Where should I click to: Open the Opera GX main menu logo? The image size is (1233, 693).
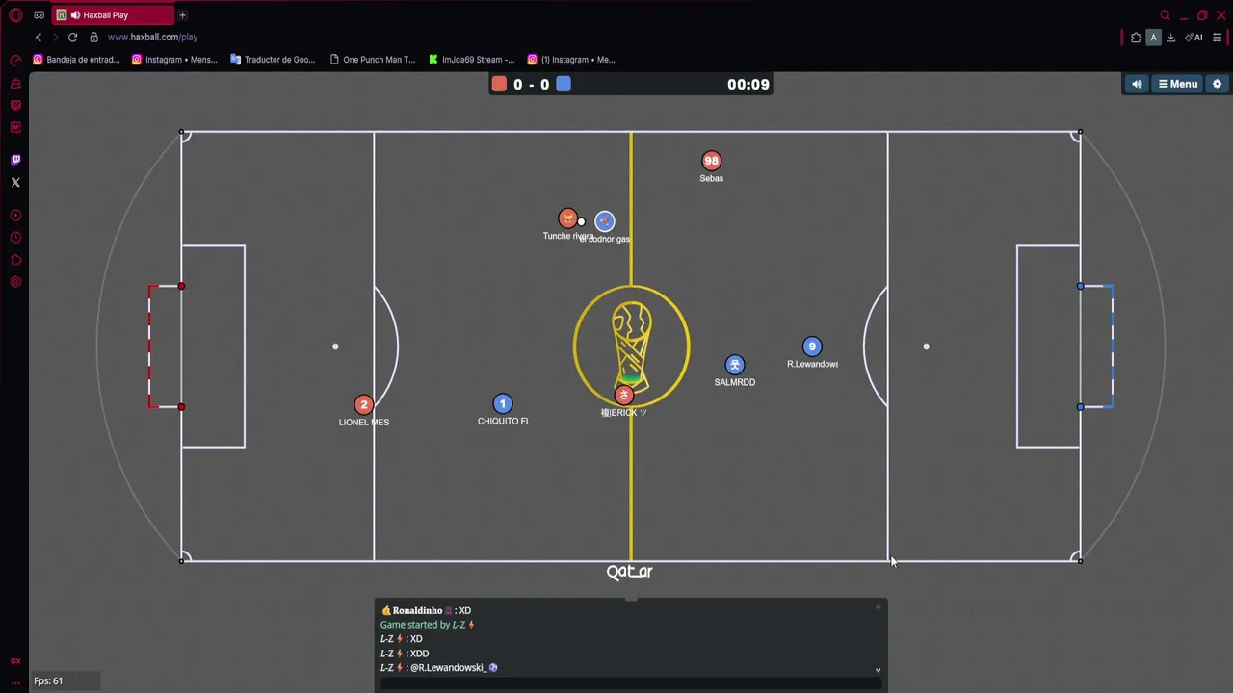click(x=15, y=15)
